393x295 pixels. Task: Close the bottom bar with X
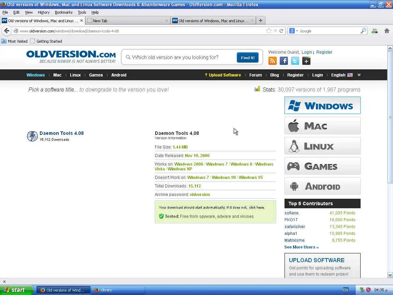coord(4,282)
